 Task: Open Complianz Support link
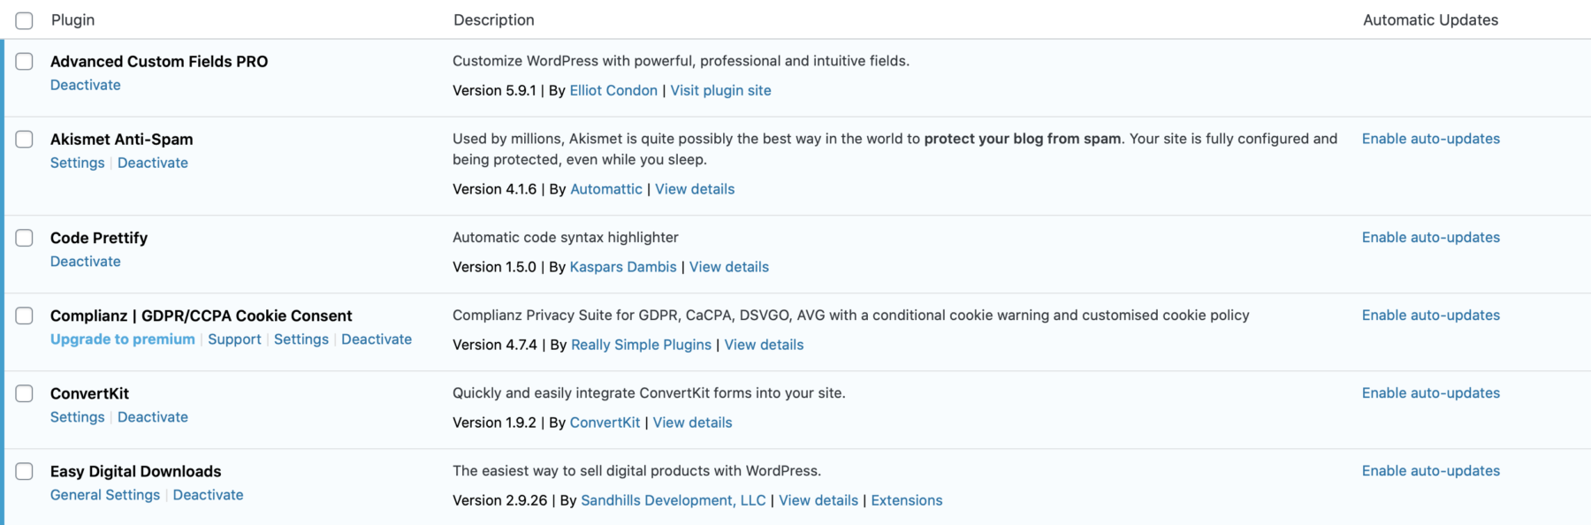(234, 339)
